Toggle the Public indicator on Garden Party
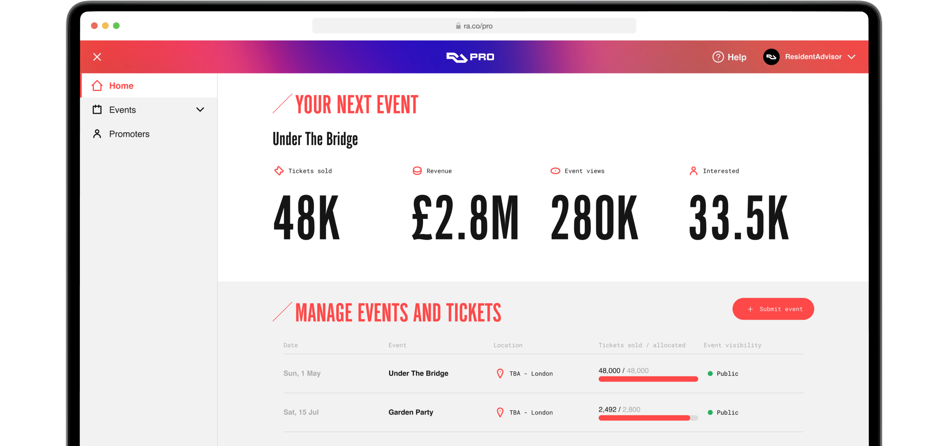947x446 pixels. tap(710, 412)
